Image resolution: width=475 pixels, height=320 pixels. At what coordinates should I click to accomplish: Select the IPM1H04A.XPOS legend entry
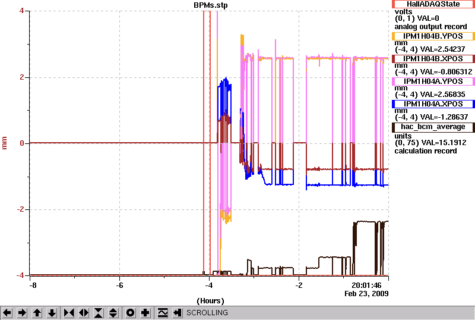click(x=433, y=104)
